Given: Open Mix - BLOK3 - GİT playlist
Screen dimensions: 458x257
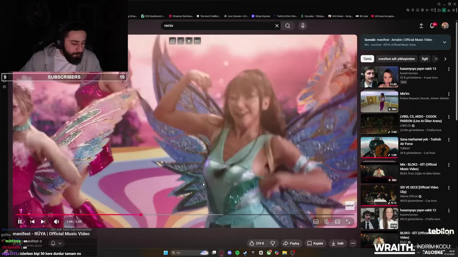Looking at the screenshot, I should (x=379, y=172).
